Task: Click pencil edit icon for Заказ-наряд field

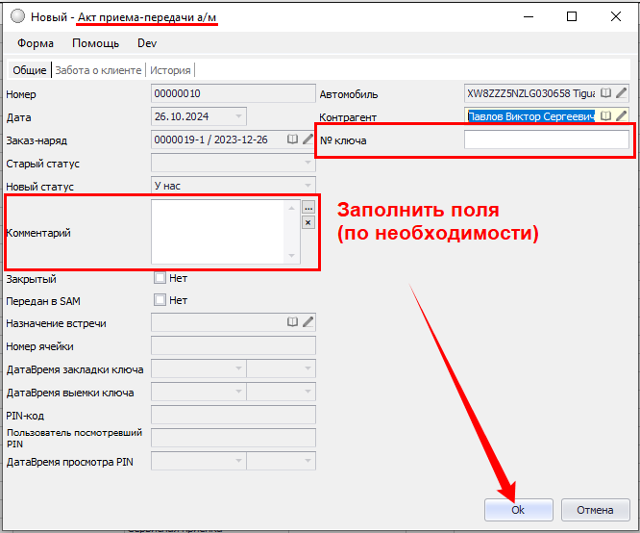Action: click(x=308, y=140)
